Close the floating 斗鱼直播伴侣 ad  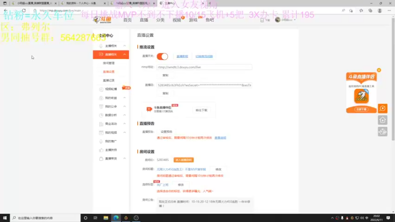[x=379, y=70]
